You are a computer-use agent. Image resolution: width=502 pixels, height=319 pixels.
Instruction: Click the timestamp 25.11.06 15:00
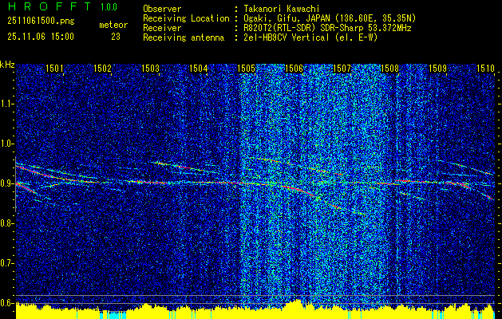pos(41,37)
